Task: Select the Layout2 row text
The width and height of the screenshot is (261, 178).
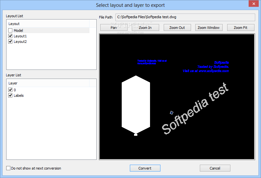Action: (x=20, y=42)
